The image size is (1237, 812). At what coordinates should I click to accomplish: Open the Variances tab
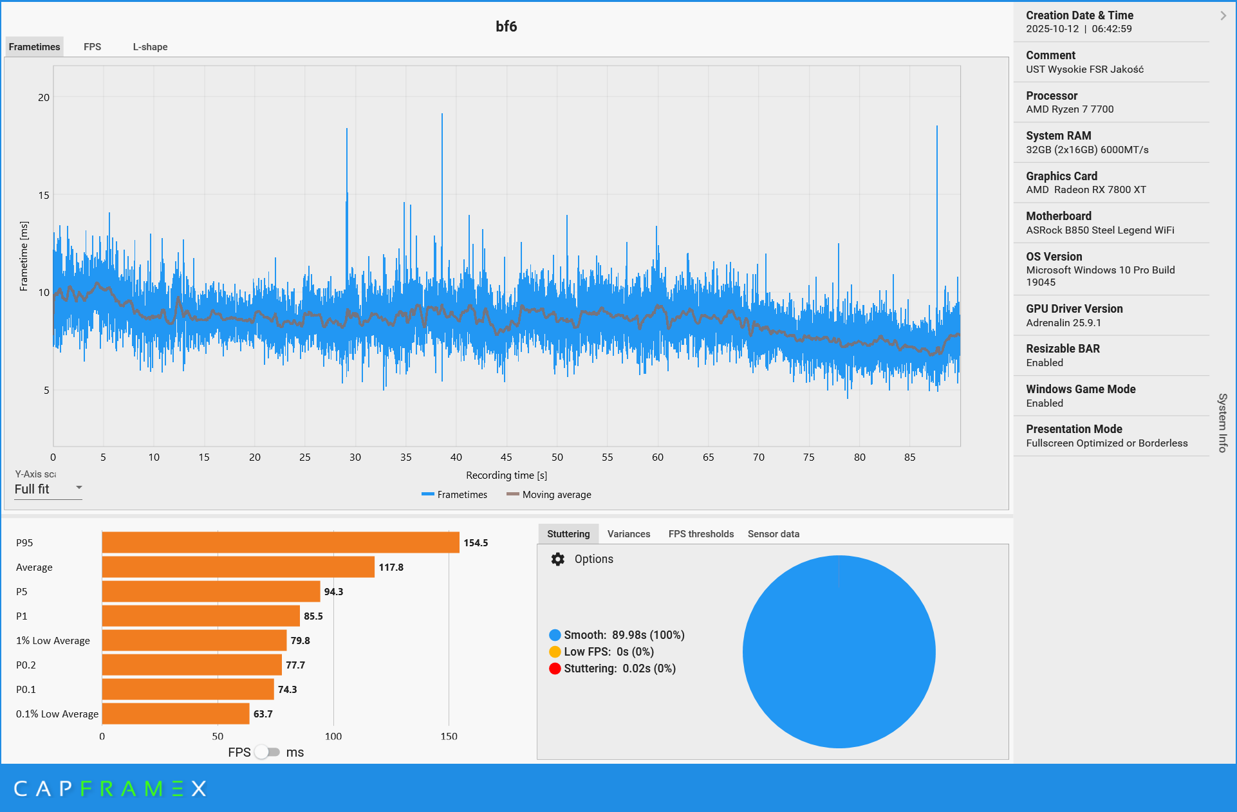[x=628, y=534]
